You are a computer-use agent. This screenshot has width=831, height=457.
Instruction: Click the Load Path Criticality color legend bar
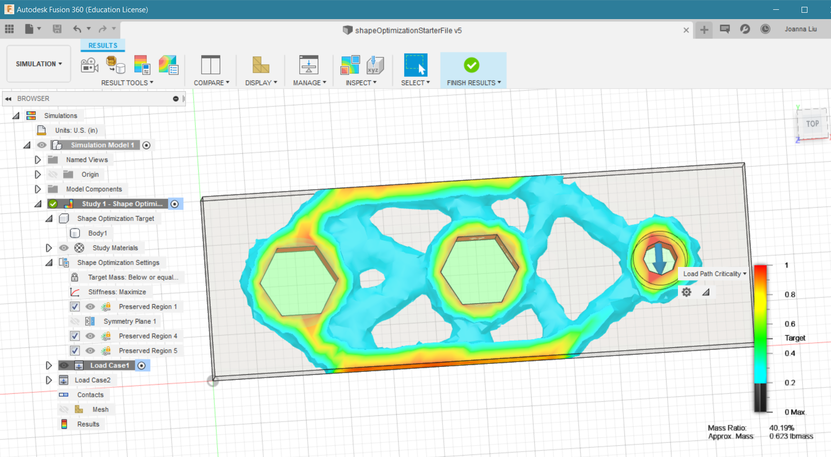(760, 338)
